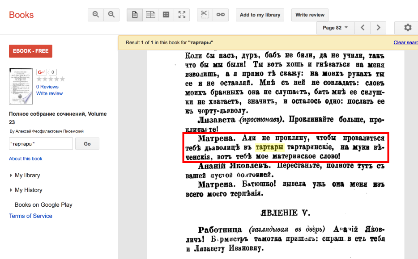Click the Google +1 button
Viewport: 418px width, 259px height.
point(42,72)
